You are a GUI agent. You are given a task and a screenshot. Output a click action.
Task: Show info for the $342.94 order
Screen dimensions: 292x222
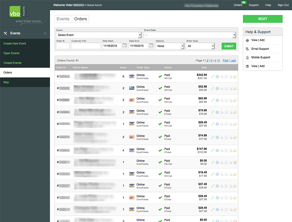point(217,76)
